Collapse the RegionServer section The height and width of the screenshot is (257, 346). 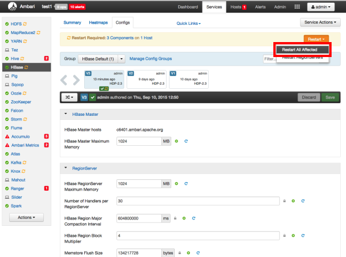65,169
